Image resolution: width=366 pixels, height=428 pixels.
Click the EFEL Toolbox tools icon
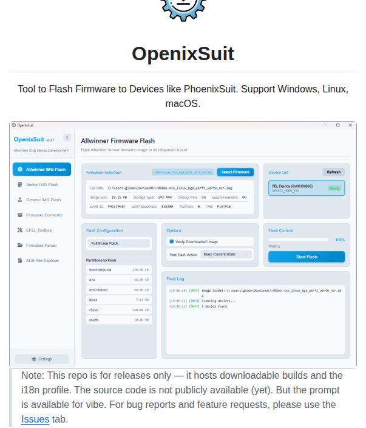point(20,230)
